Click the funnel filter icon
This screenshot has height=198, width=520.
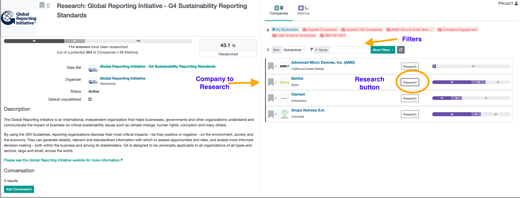[x=311, y=50]
